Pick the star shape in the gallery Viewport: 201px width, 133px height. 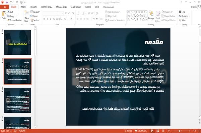tap(143, 19)
